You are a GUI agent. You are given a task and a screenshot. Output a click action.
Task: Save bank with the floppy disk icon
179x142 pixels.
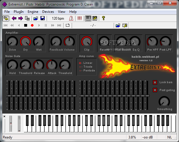tap(43, 18)
